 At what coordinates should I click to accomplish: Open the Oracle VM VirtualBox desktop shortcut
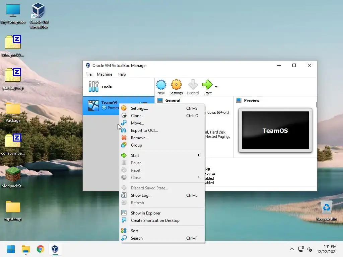coord(39,16)
